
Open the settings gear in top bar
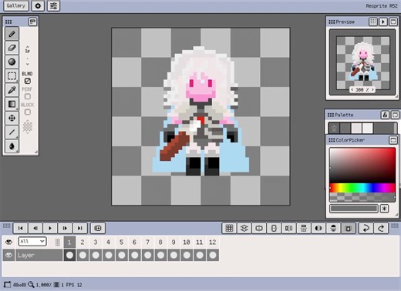(x=38, y=6)
